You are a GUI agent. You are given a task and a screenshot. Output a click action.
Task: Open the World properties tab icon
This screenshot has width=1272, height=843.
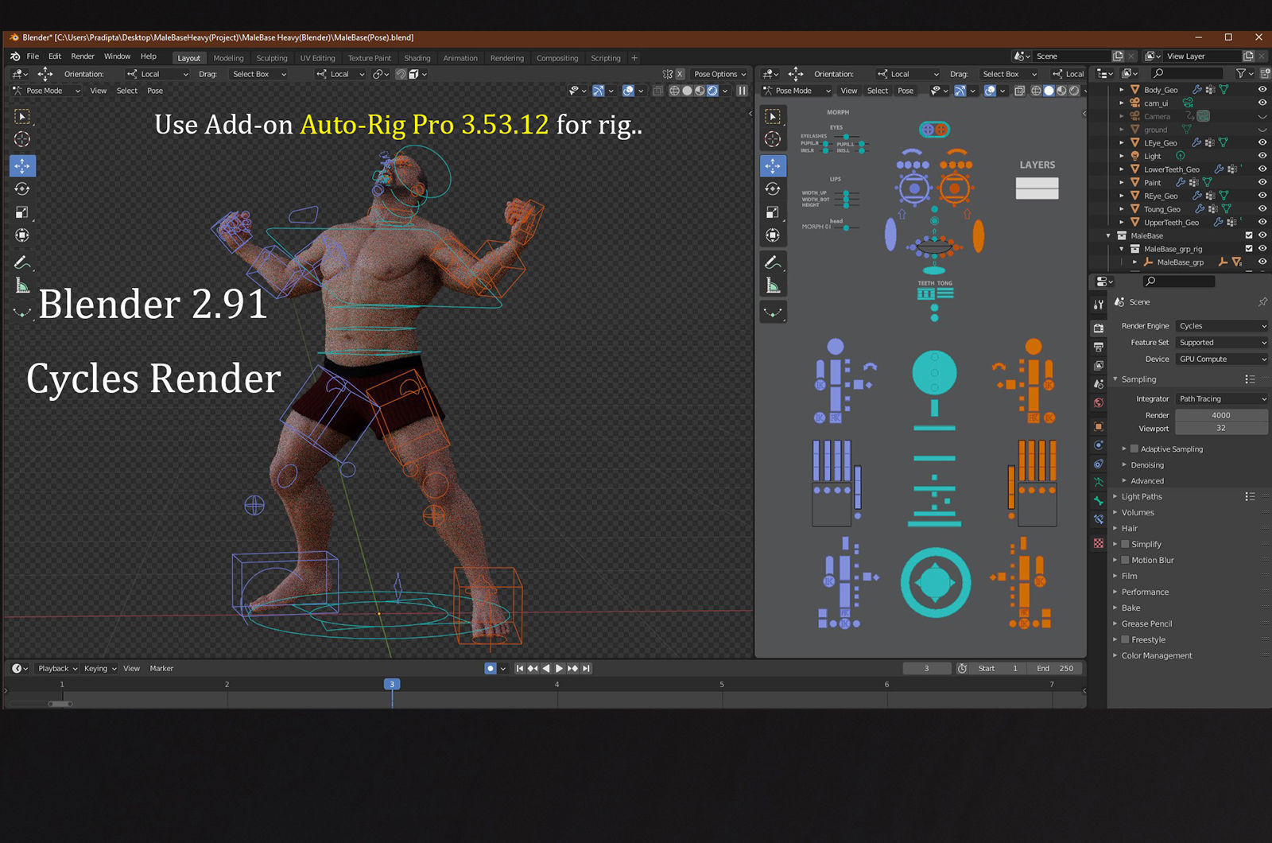pyautogui.click(x=1099, y=403)
